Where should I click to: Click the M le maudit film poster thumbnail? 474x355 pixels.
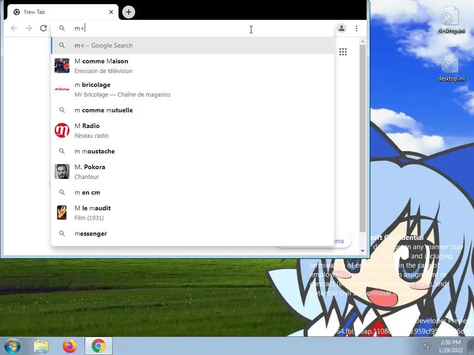(x=62, y=213)
